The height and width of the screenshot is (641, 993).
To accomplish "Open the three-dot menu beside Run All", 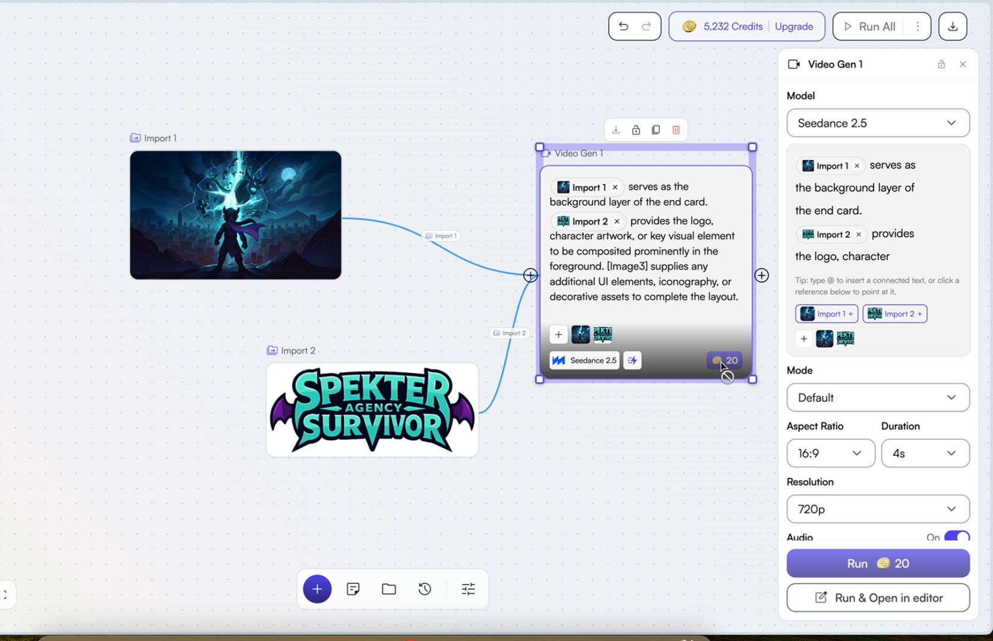I will click(918, 26).
